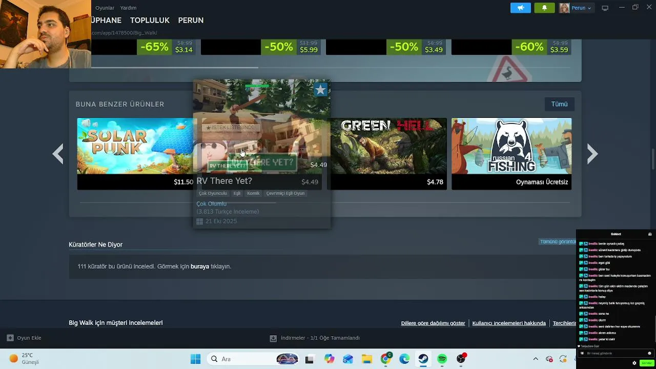The image size is (656, 369).
Task: Click the star badge on RV There Yet popup
Action: click(x=321, y=90)
